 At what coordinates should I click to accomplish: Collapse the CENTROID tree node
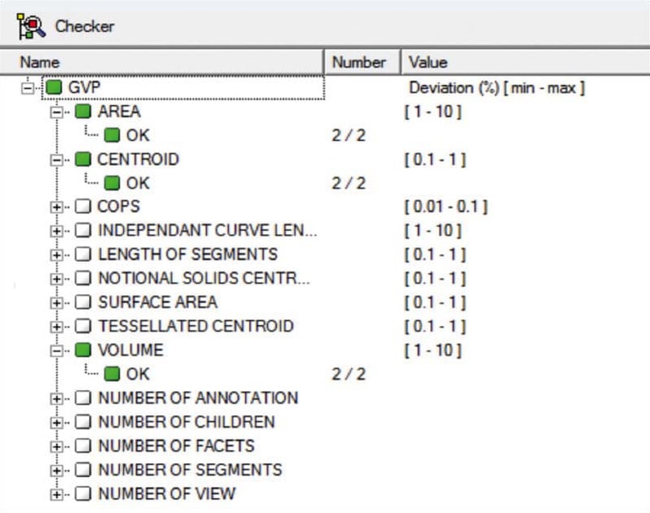[56, 159]
